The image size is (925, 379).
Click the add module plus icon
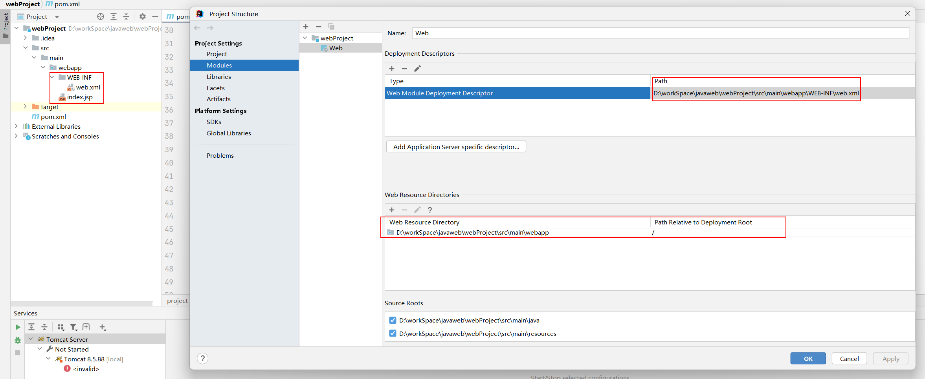[306, 27]
